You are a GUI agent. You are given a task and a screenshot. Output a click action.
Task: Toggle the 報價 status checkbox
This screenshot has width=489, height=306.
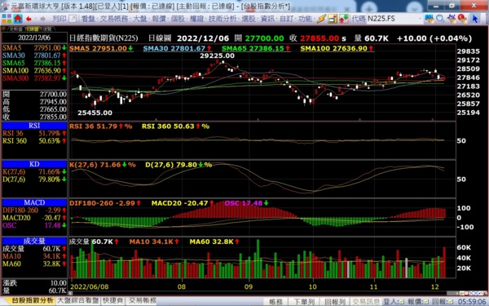(x=426, y=302)
